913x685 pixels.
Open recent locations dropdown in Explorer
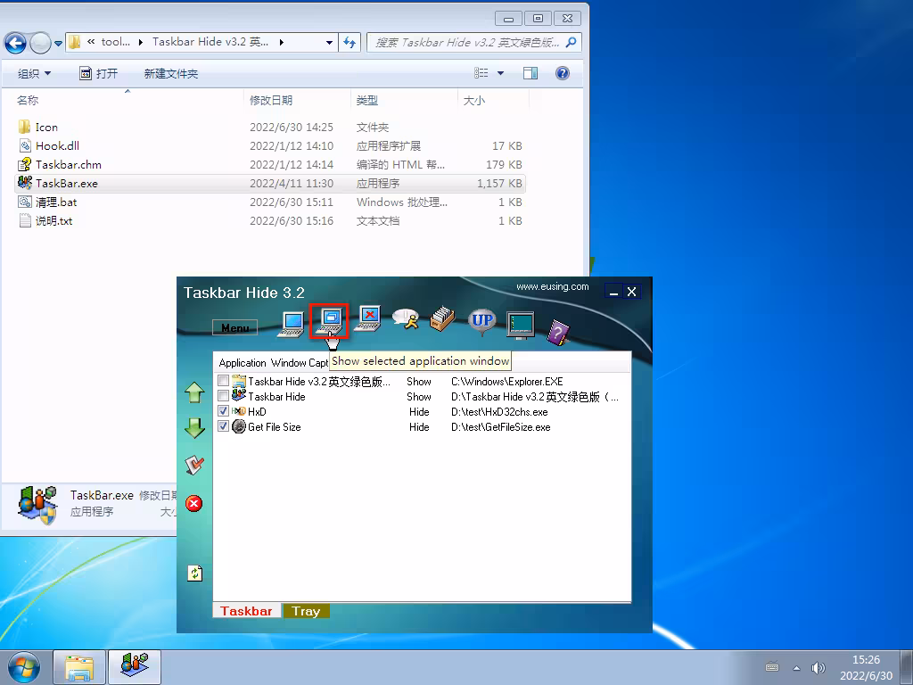coord(58,43)
